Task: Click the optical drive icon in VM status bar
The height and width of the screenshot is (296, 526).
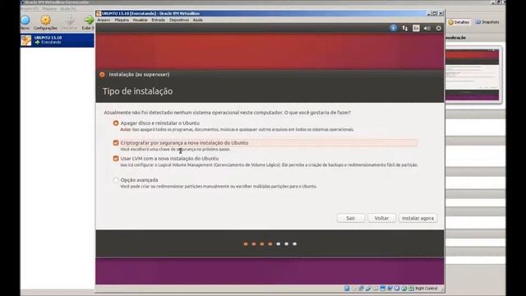Action: click(x=354, y=289)
